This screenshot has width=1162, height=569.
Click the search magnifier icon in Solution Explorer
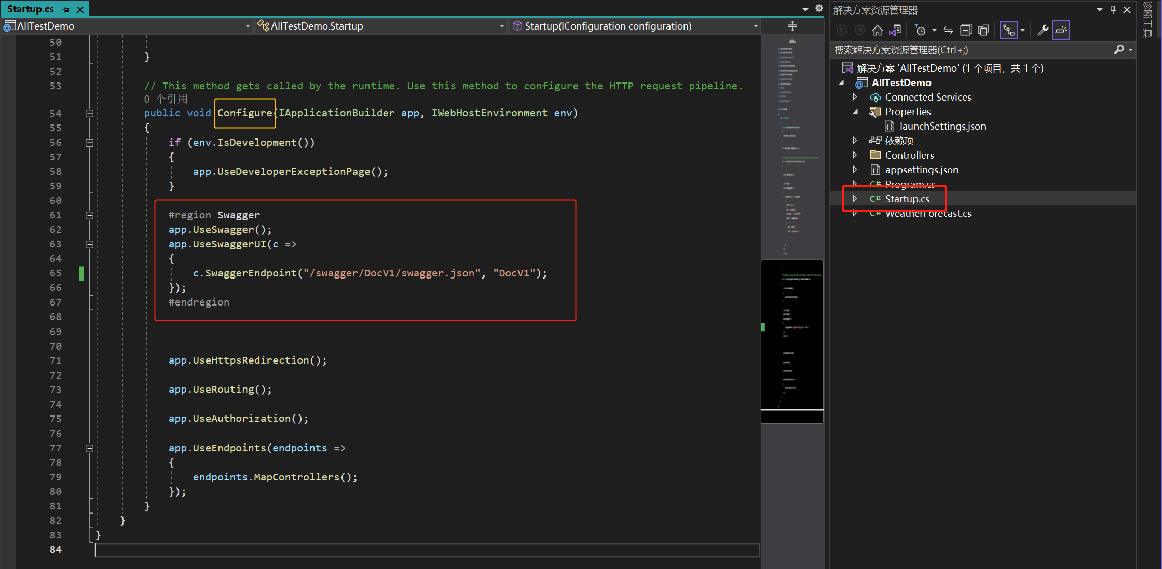1118,50
